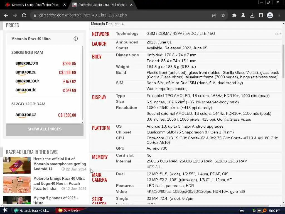Reload the GSMArena page
The image size is (285, 214).
click(24, 15)
